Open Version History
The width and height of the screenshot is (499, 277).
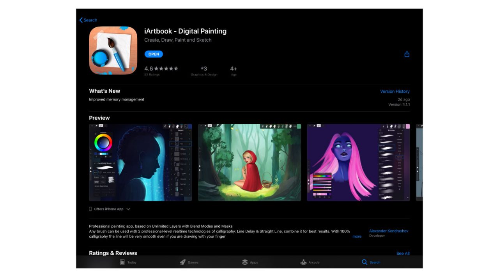[395, 91]
